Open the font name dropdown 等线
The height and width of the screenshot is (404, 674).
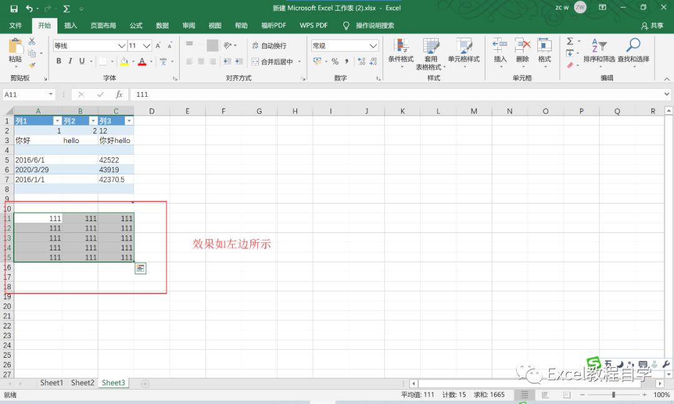tap(122, 46)
